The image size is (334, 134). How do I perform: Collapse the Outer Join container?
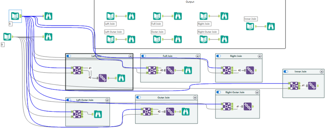(195, 97)
